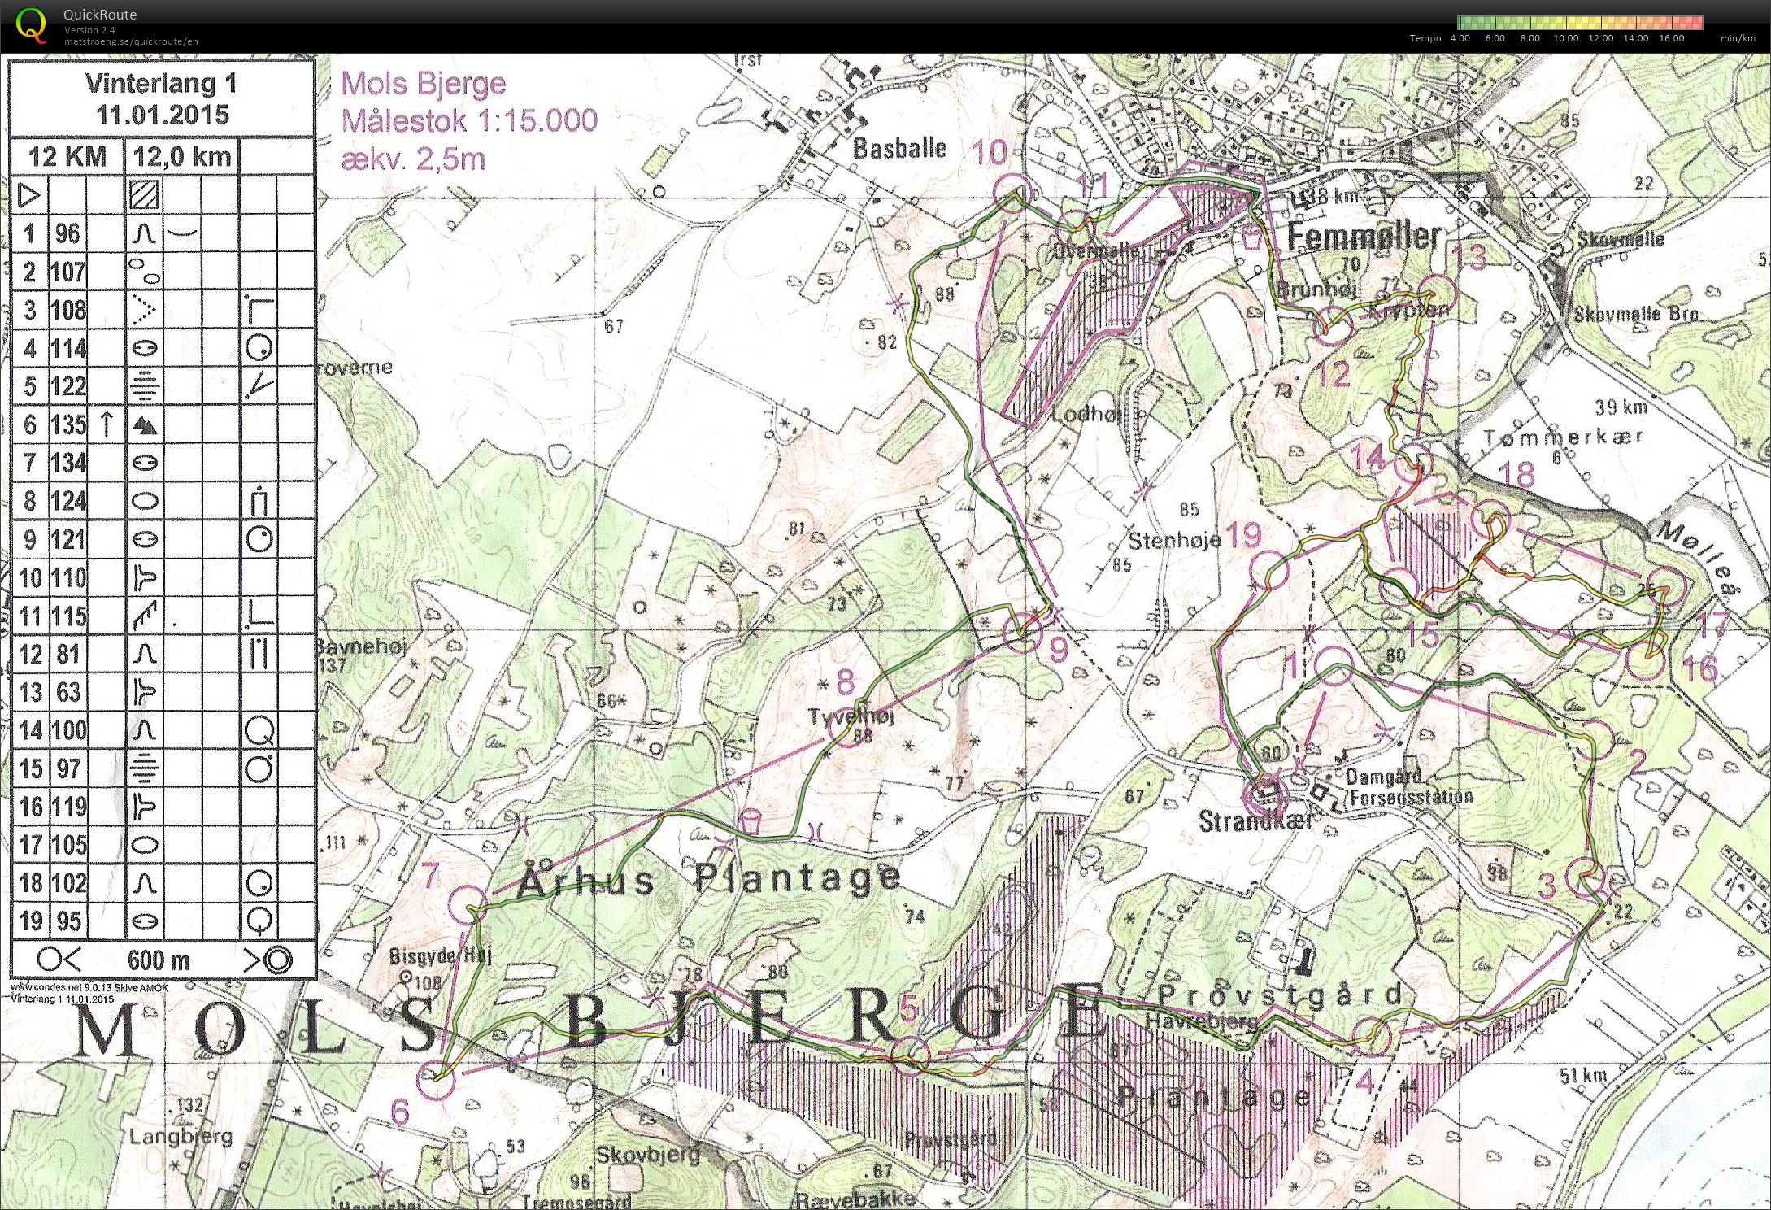Open the matstroeng.se/quickroute/en link
This screenshot has height=1210, width=1771.
coord(131,41)
